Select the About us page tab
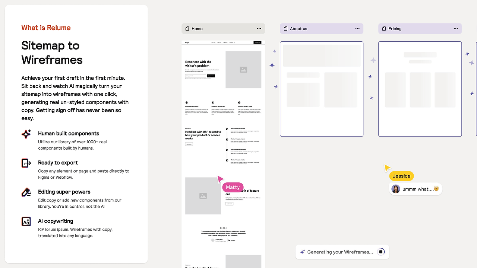This screenshot has width=477, height=268. (x=322, y=29)
